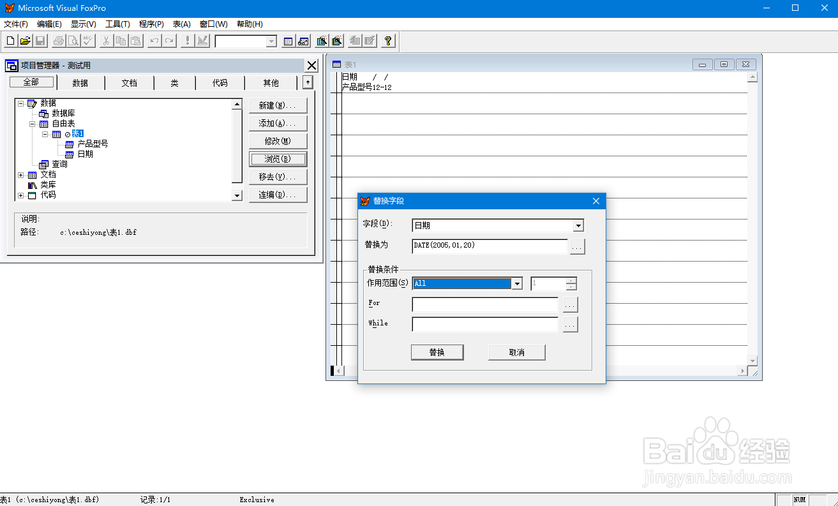Expand the 文档 tree node
Image resolution: width=838 pixels, height=506 pixels.
click(x=20, y=174)
